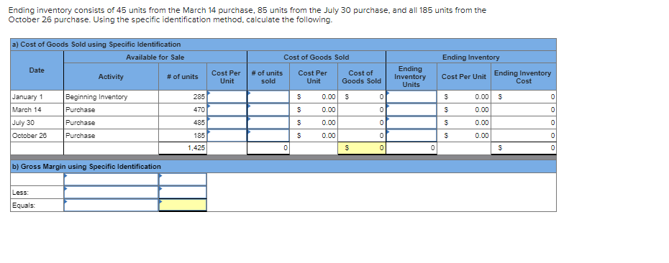Click the Beginning Inventory activity cell

click(x=111, y=97)
